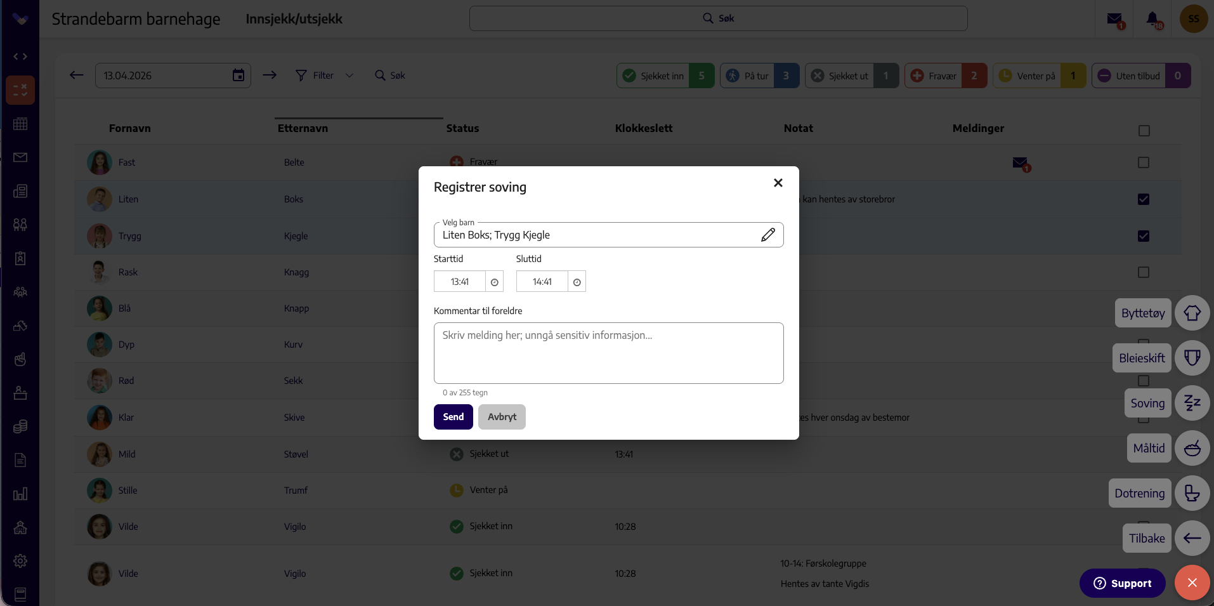The image size is (1214, 606).
Task: Click Vigilo logo in sidebar
Action: point(20,19)
